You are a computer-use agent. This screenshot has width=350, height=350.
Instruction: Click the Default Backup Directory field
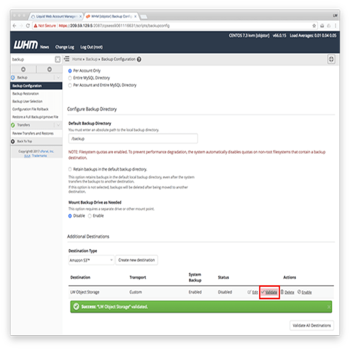coord(133,139)
